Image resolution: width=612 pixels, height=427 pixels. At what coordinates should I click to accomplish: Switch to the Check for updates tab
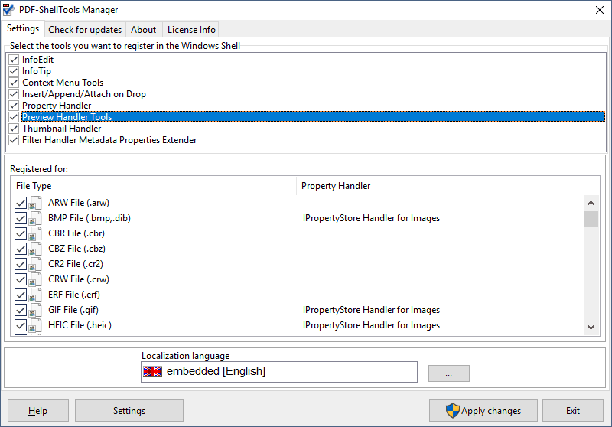pos(85,30)
